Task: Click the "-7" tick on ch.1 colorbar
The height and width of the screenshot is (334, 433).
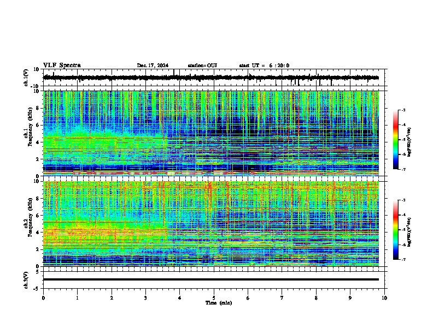Action: pos(403,169)
